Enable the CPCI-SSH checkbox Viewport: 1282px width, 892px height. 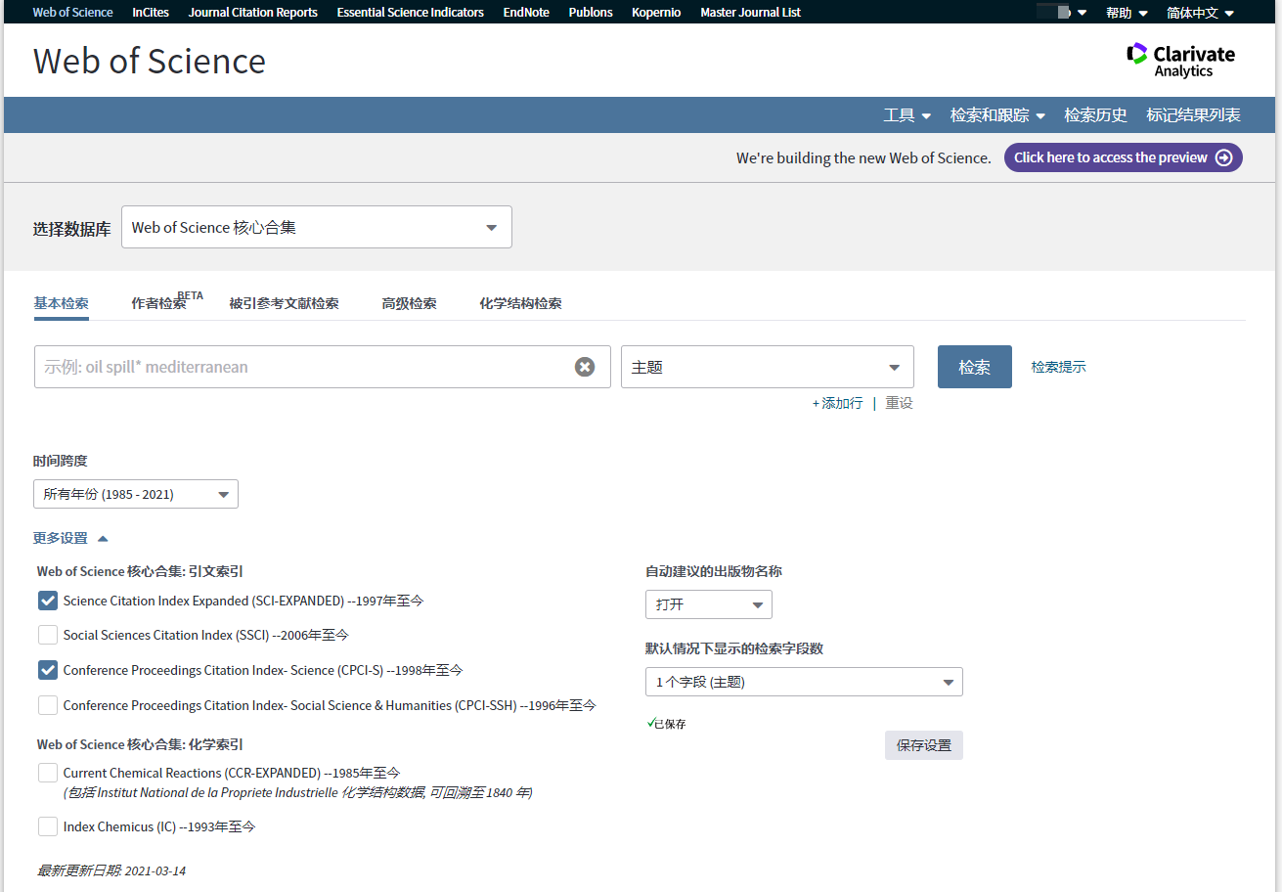coord(48,704)
